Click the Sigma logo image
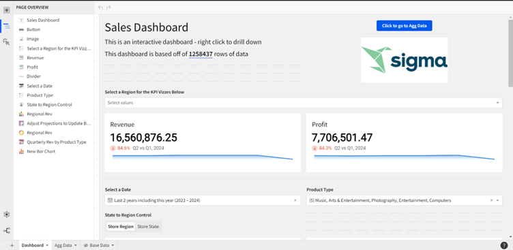This screenshot has height=250, width=513. click(404, 60)
